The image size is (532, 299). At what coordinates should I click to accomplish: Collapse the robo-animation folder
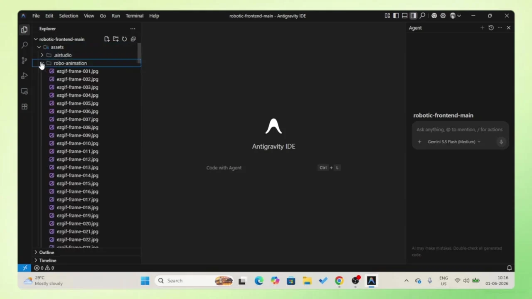(x=42, y=63)
